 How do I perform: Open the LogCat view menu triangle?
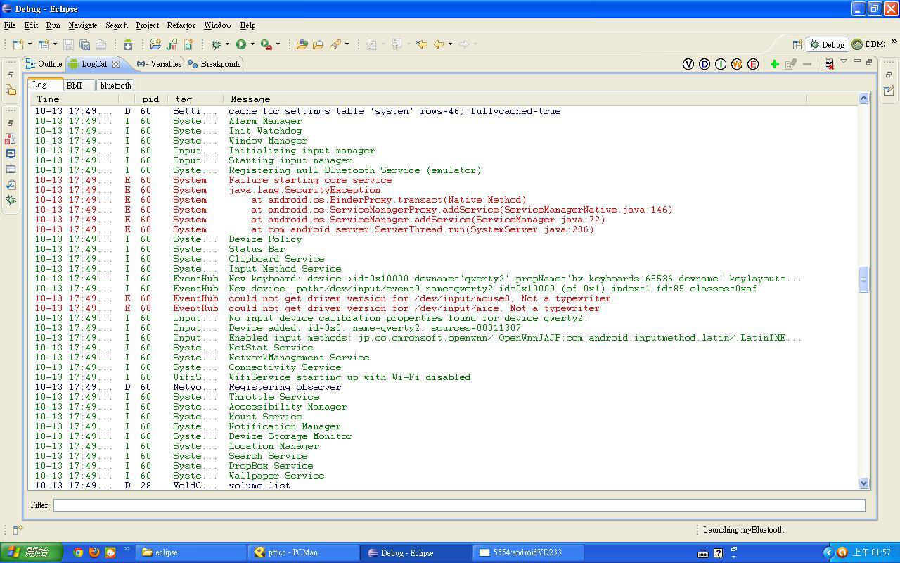[x=844, y=62]
